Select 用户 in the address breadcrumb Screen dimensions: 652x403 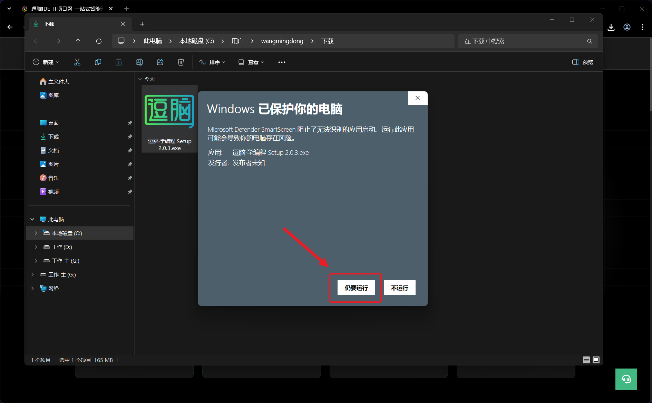click(x=237, y=41)
